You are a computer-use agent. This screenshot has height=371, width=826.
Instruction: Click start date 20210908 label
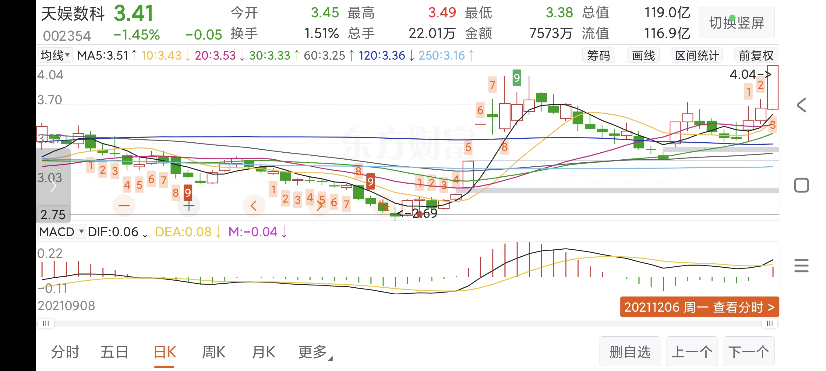tap(66, 306)
